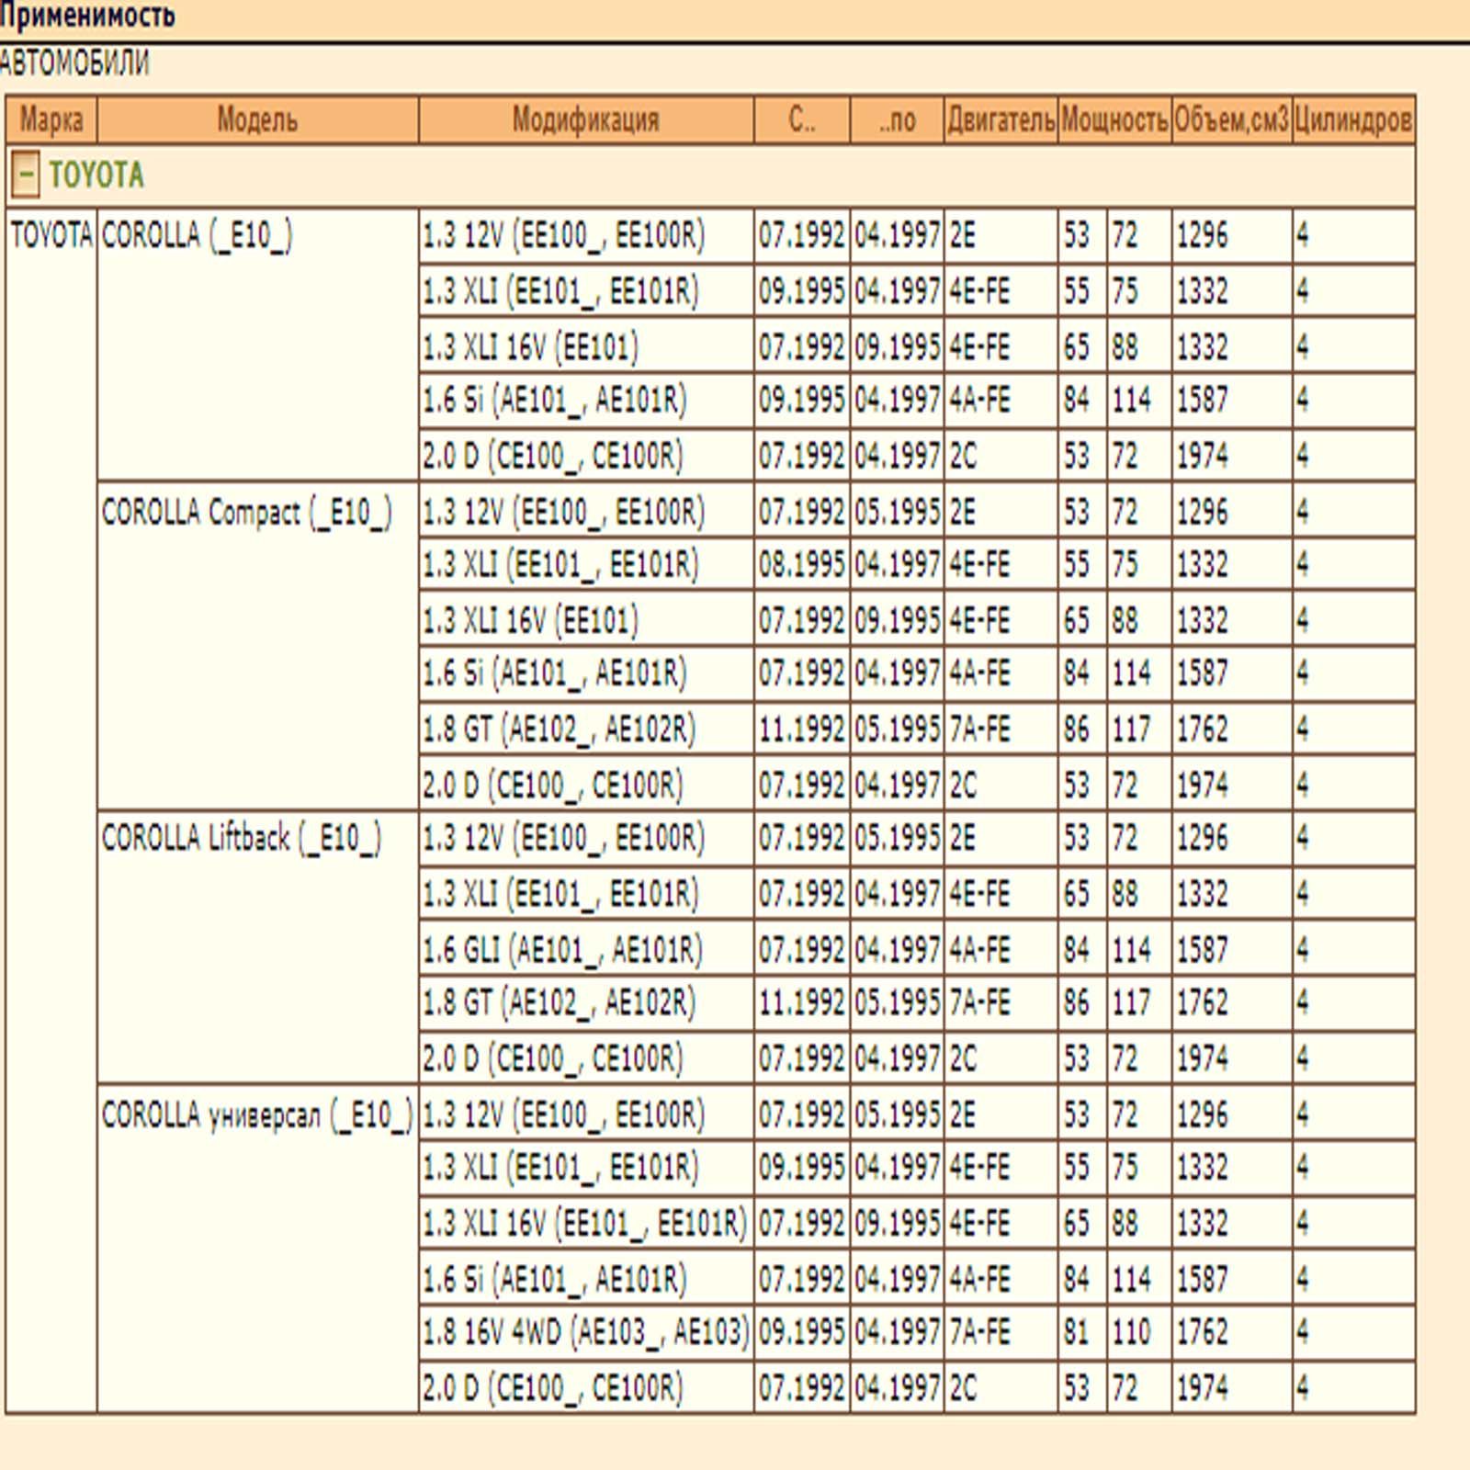This screenshot has width=1470, height=1470.
Task: Select 1.6 GLI (AE101_, AE101R) modification
Action: pyautogui.click(x=586, y=948)
